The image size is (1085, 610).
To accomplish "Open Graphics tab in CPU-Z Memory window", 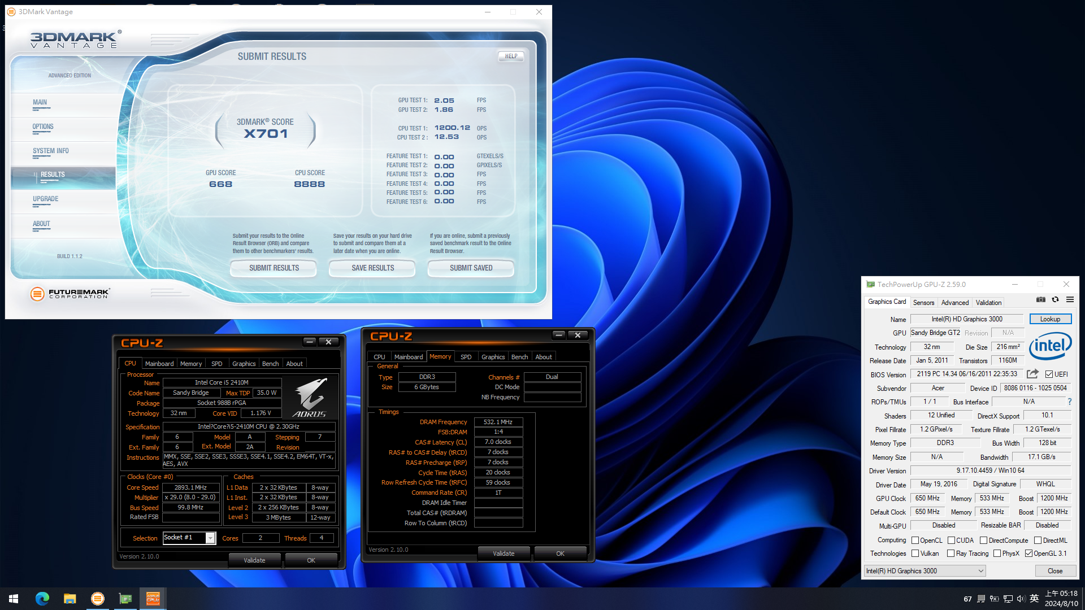I will [493, 357].
